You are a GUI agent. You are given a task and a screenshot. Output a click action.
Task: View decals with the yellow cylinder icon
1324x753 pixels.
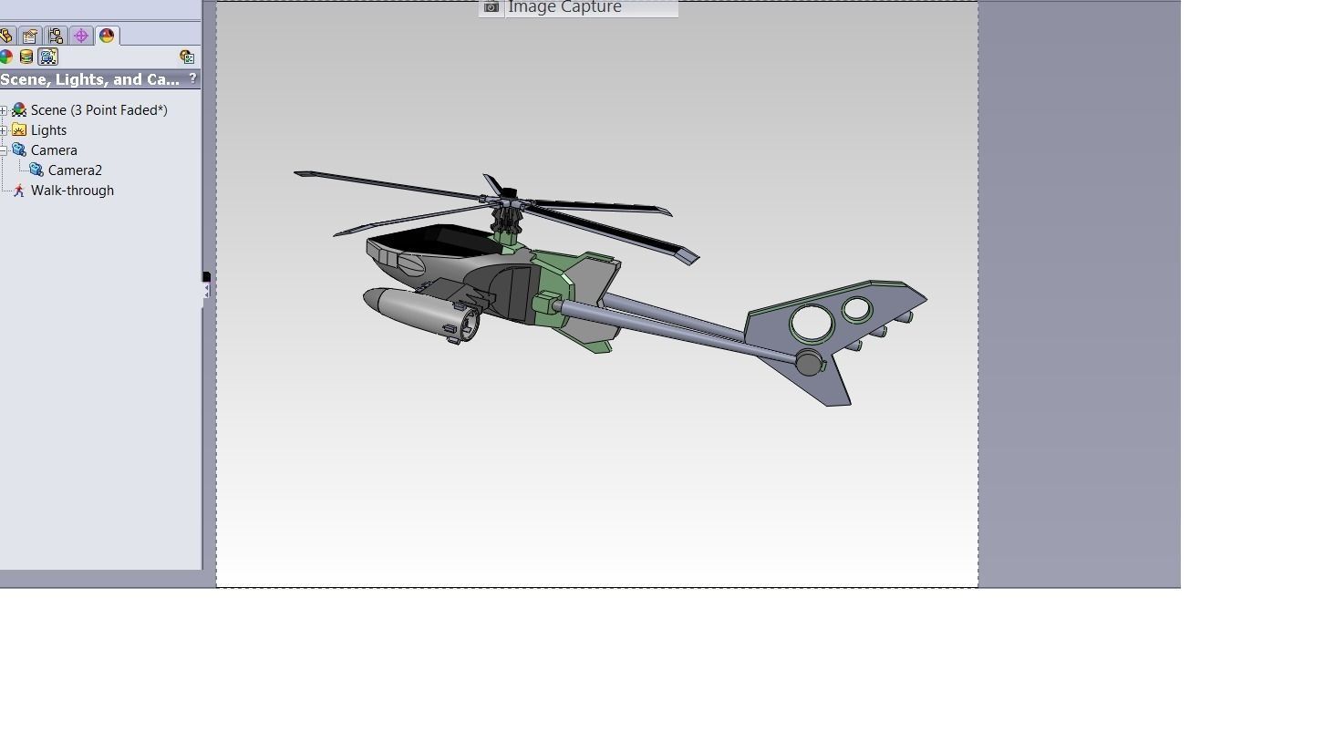[x=26, y=57]
